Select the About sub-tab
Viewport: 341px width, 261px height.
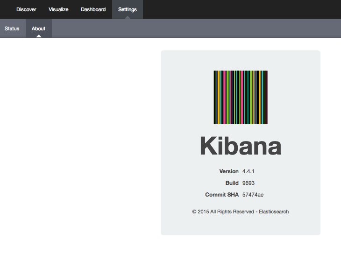(x=38, y=28)
